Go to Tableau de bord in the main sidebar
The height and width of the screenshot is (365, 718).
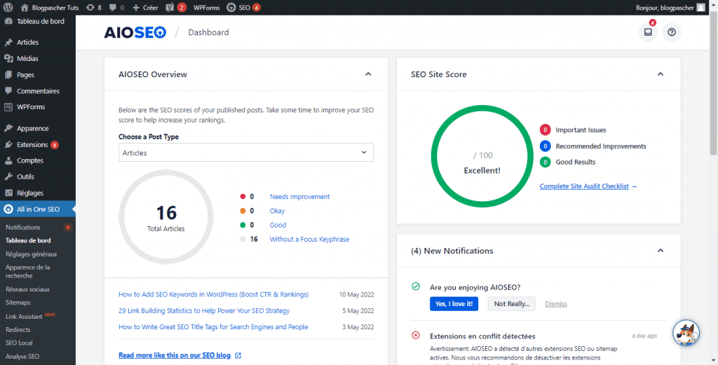[38, 22]
